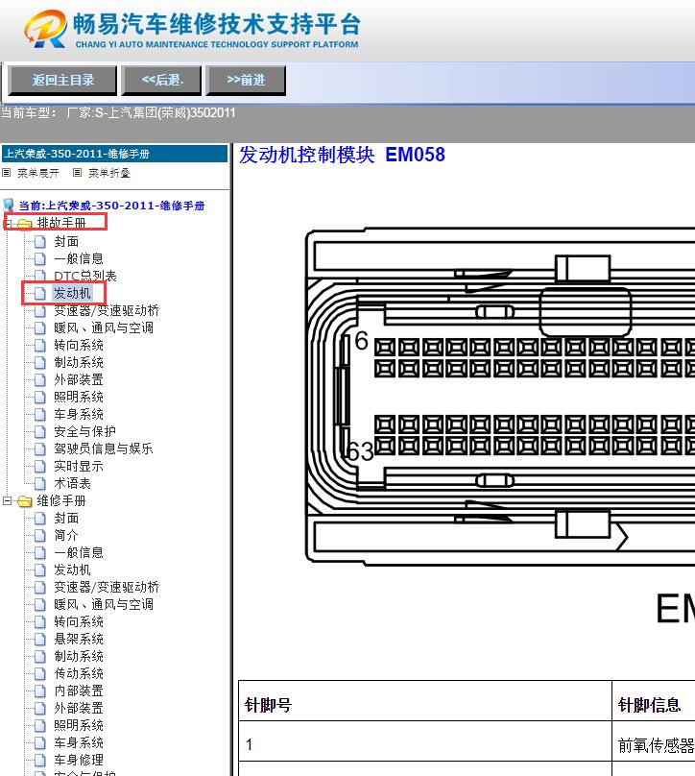Screen dimensions: 695x776
Task: Click the page icon beside 传动系统
Action: 40,673
